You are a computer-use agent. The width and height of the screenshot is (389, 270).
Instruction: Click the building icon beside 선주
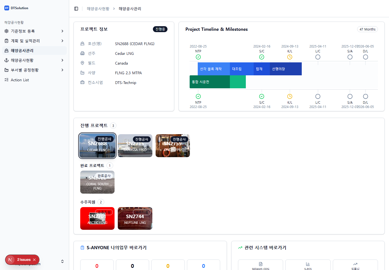tap(82, 53)
